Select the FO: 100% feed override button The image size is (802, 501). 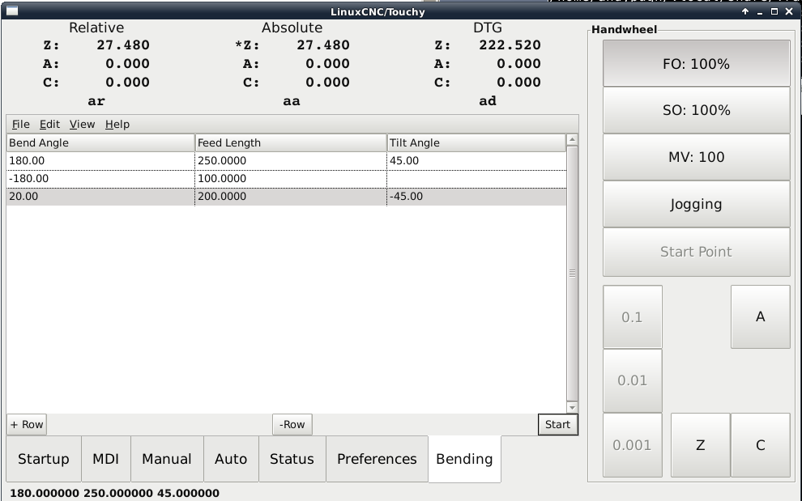point(696,64)
